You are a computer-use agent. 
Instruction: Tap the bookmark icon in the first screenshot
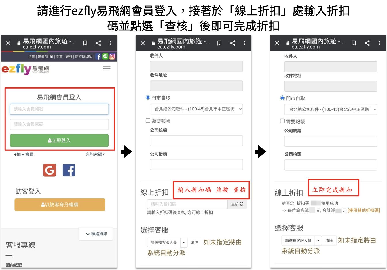[85, 43]
